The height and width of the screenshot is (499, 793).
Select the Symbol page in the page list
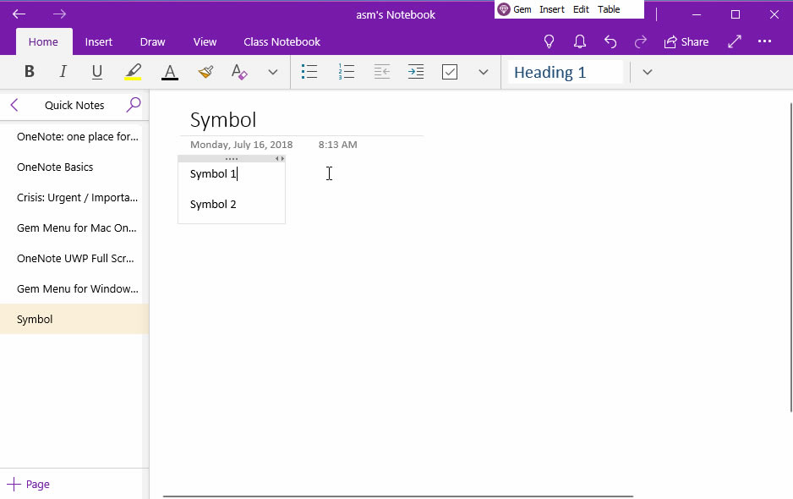(35, 319)
